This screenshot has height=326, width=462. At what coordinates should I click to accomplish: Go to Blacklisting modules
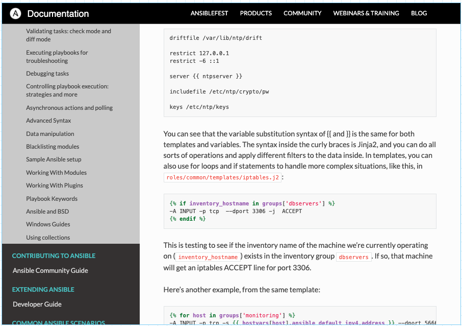pyautogui.click(x=53, y=147)
